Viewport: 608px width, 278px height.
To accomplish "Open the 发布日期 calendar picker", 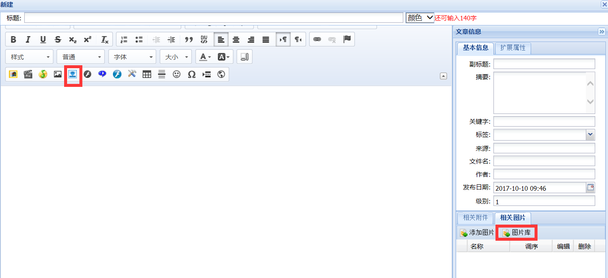I will point(591,187).
